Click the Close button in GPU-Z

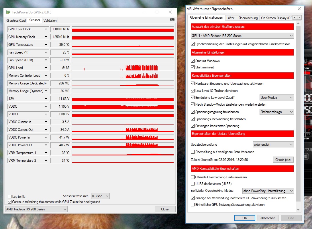[165, 209]
